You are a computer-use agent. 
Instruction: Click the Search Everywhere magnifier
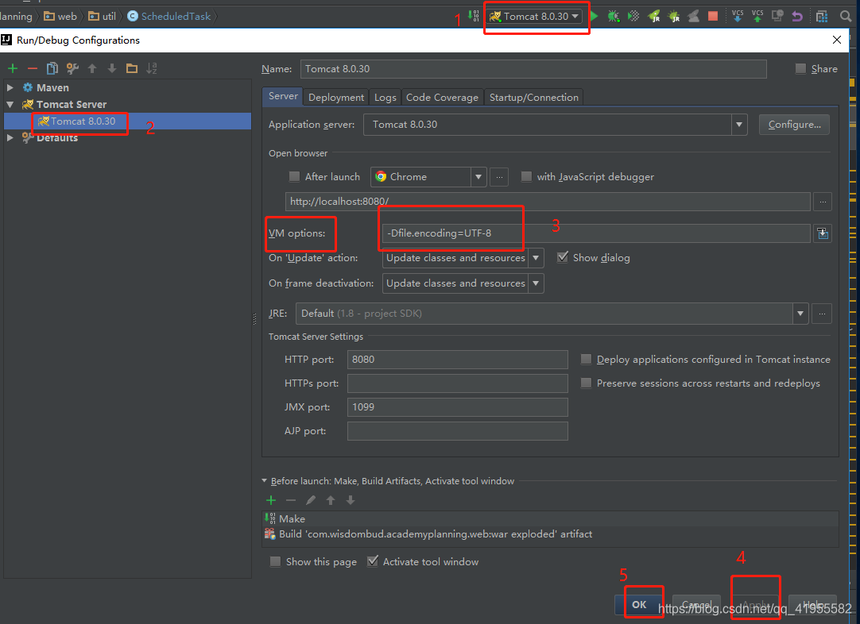[x=846, y=17]
